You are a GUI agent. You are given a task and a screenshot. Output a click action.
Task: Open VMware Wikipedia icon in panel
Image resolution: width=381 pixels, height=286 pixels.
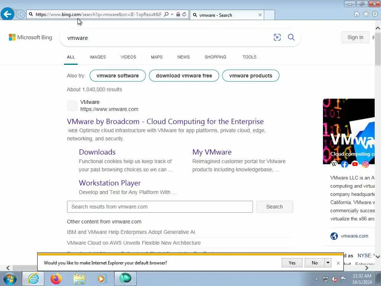click(x=334, y=164)
